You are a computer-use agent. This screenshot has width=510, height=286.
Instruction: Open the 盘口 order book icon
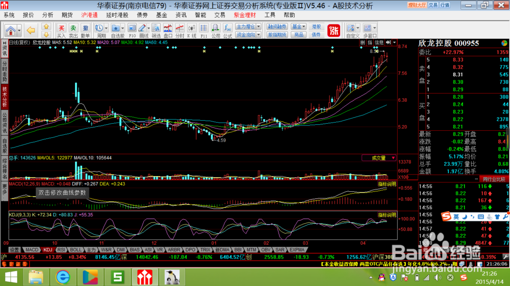pos(168,31)
